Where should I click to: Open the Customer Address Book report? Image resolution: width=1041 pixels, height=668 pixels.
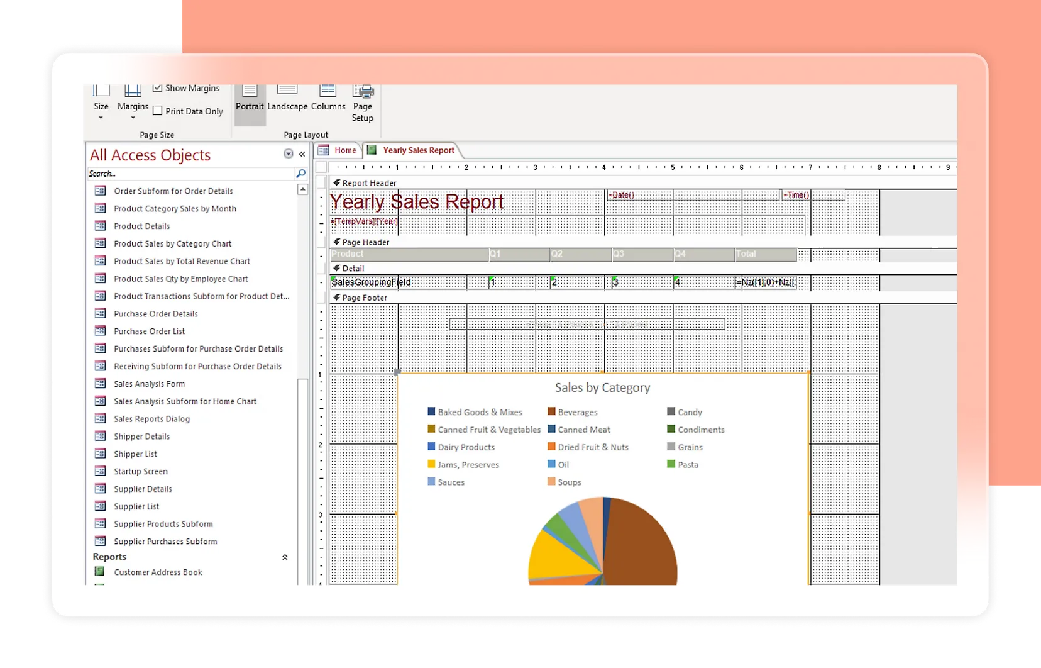(x=158, y=572)
